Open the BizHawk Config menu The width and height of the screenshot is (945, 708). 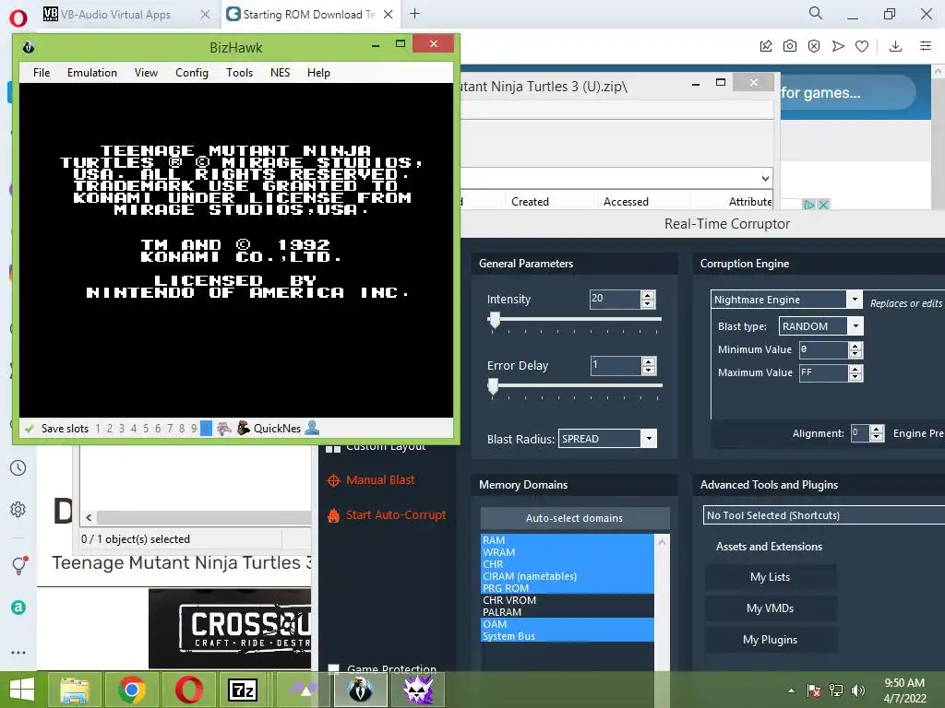(x=192, y=72)
